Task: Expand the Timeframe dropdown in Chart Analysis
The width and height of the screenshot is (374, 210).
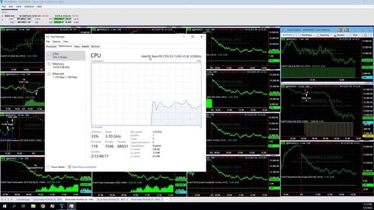Action: (307, 35)
